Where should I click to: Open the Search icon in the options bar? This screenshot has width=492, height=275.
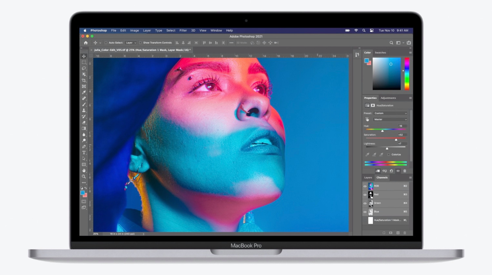coord(391,43)
